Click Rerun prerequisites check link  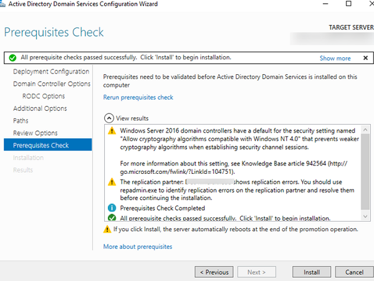138,97
